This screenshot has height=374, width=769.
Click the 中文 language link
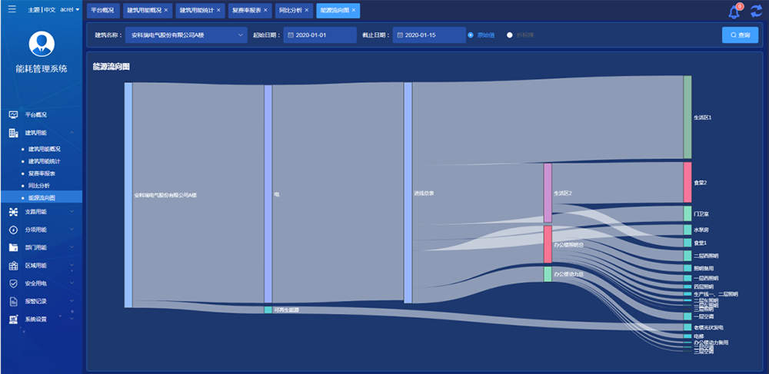point(50,10)
